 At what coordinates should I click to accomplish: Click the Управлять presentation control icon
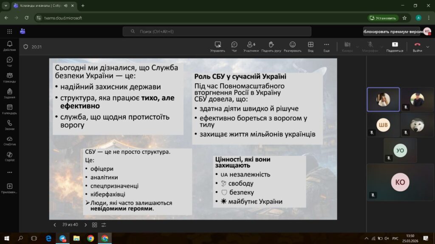(x=217, y=46)
